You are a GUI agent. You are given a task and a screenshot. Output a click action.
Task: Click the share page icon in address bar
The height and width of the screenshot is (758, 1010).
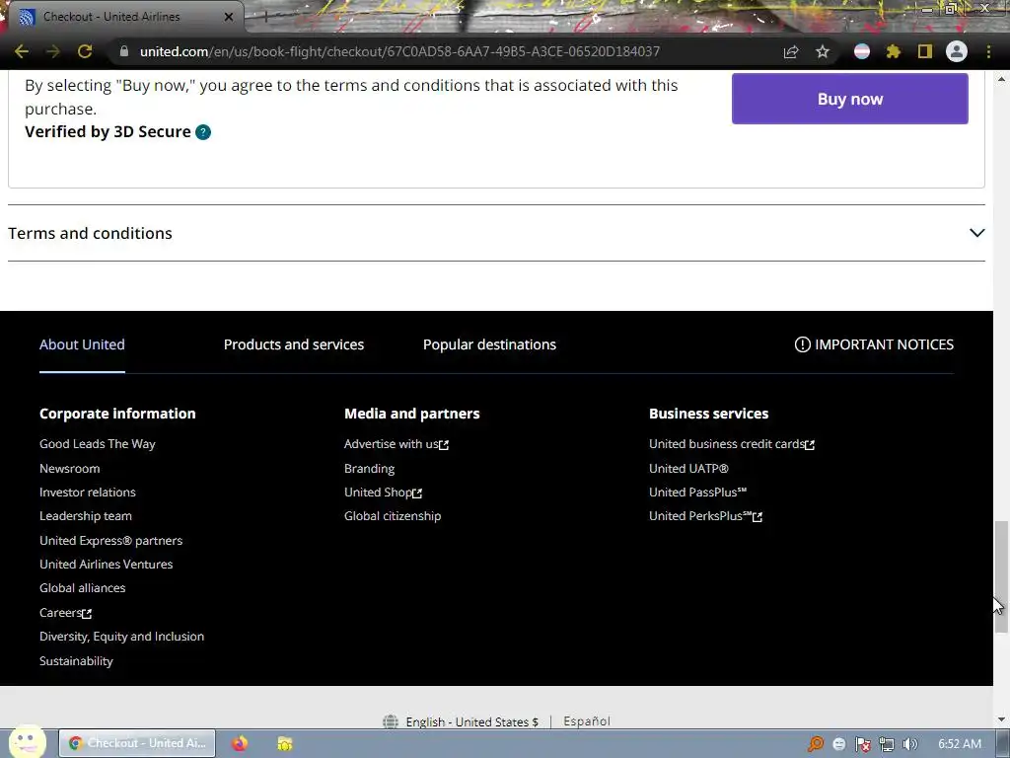pyautogui.click(x=791, y=51)
